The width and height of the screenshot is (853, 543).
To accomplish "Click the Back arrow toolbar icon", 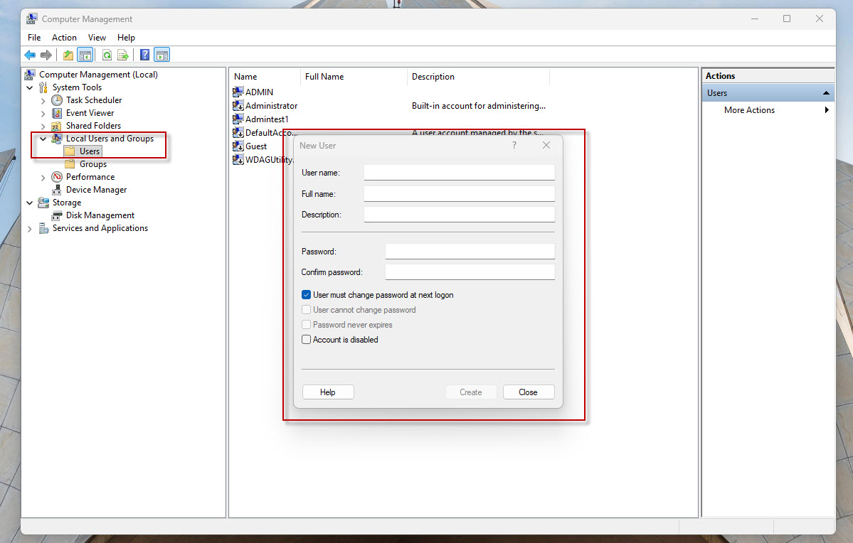I will click(x=30, y=55).
